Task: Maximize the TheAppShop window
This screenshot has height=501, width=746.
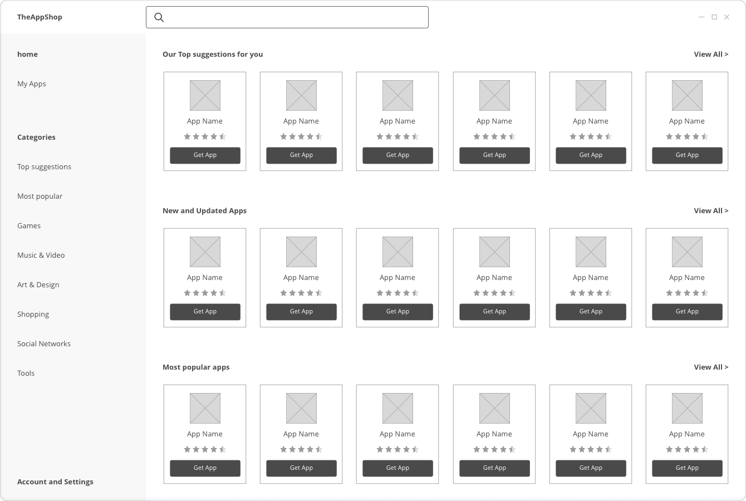Action: coord(714,17)
